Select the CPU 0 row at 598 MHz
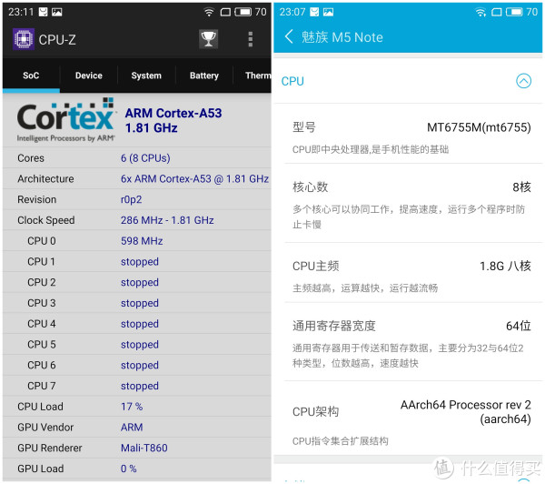 tap(137, 241)
